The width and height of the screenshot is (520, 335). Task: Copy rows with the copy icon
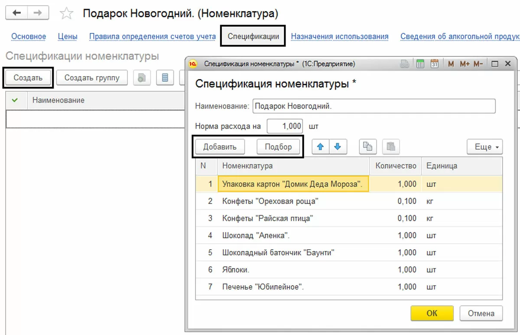point(368,147)
